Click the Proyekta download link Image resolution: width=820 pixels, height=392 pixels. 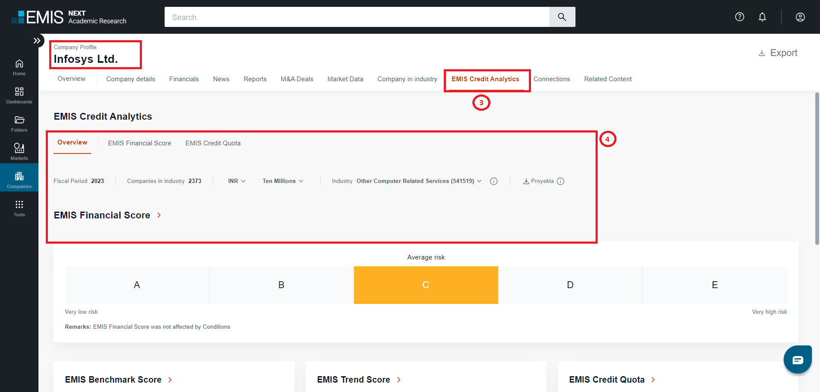tap(538, 181)
